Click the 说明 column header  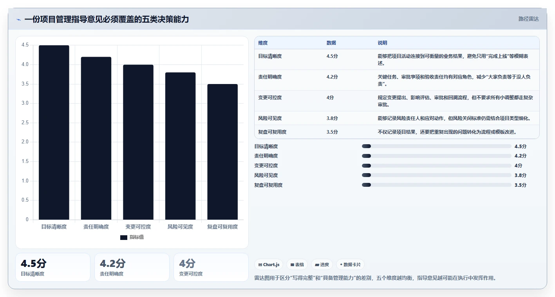[x=382, y=43]
